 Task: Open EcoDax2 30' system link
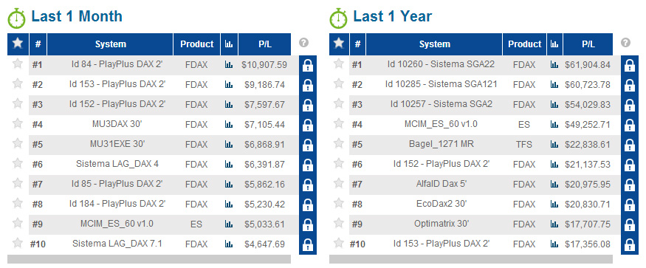click(x=441, y=204)
